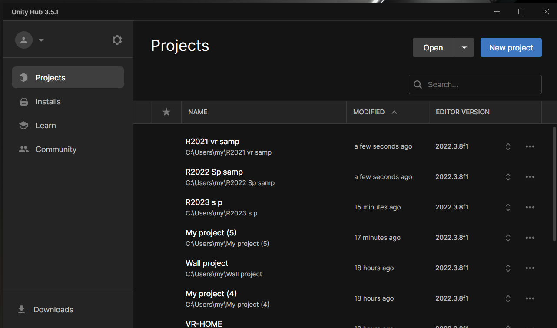Select the project named R2023 s p

204,202
